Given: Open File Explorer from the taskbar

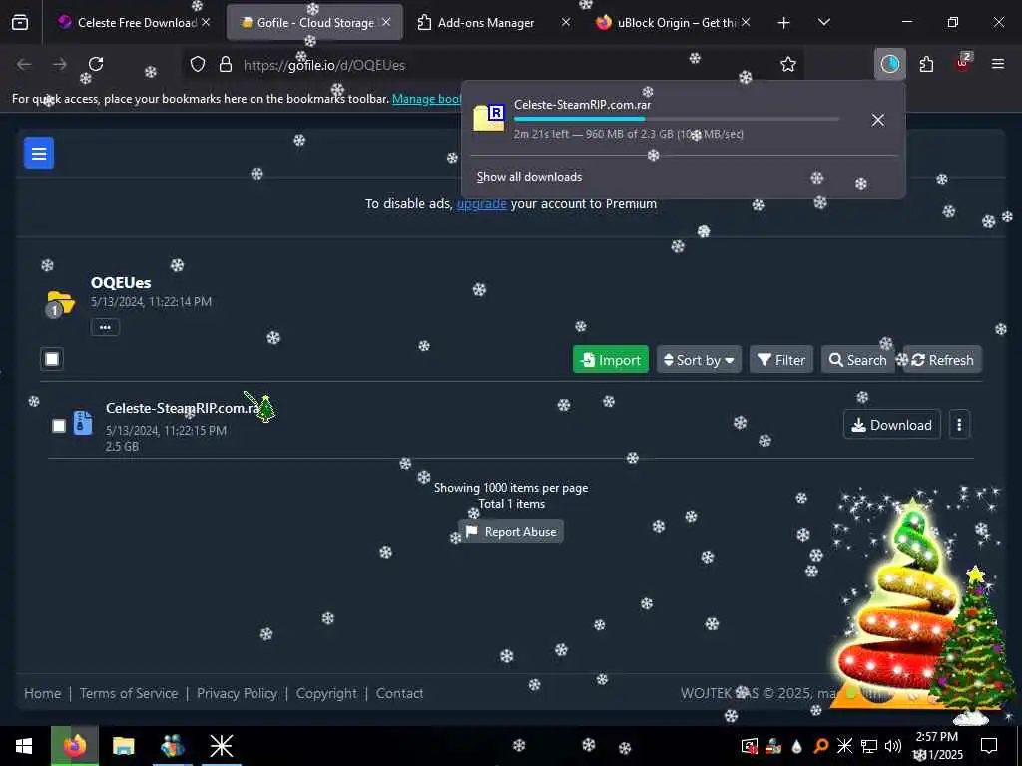Looking at the screenshot, I should click(x=123, y=746).
